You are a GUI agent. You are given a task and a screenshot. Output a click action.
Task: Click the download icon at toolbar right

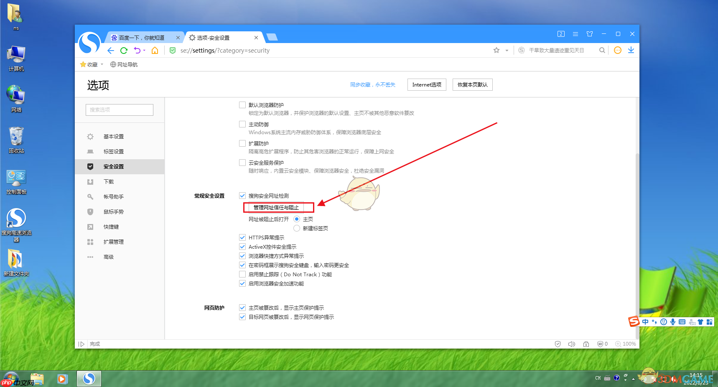(631, 50)
